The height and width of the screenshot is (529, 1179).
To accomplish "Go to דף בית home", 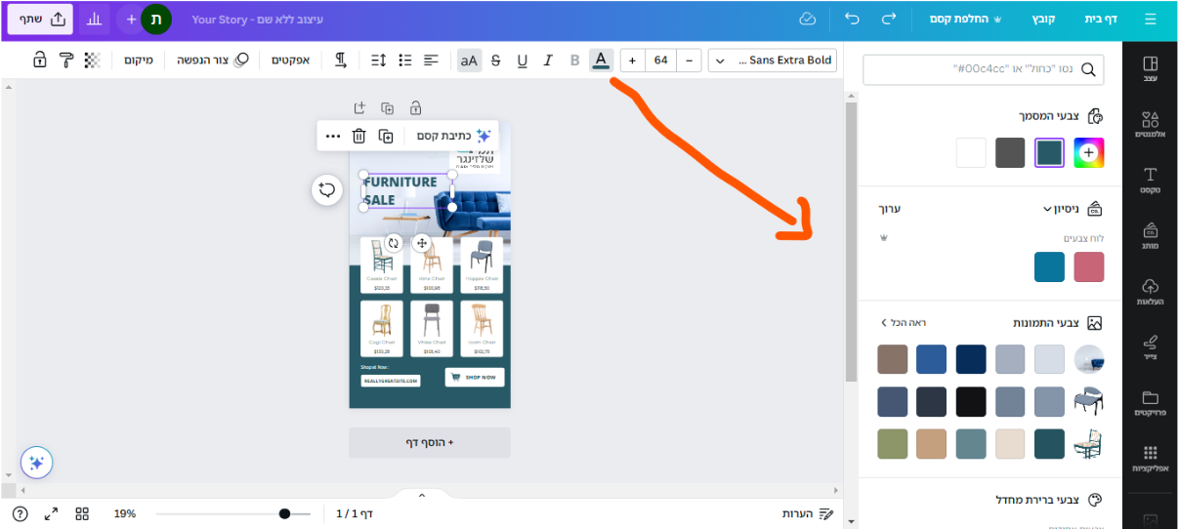I will pos(1101,19).
